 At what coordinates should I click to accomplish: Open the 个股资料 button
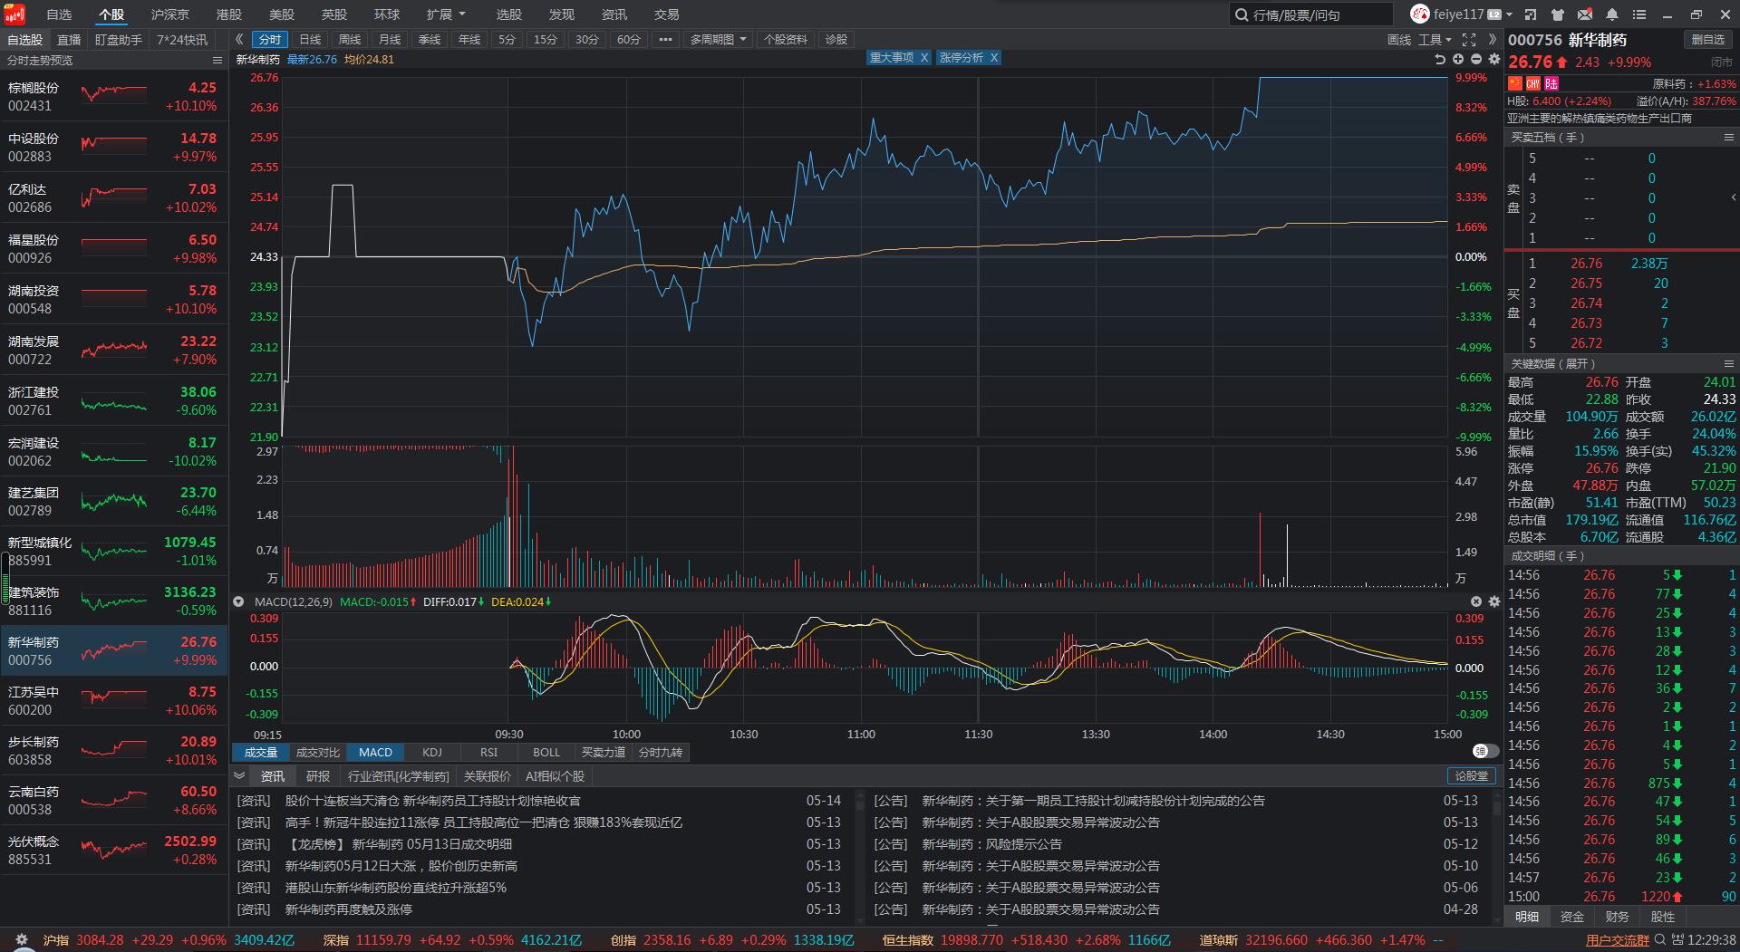click(786, 39)
